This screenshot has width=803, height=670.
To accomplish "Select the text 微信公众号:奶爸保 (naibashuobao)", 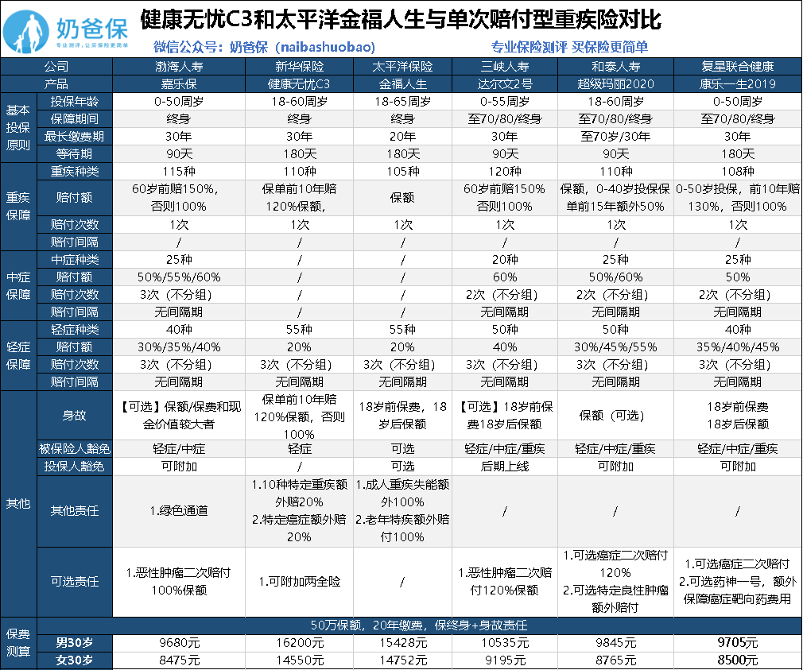I will [264, 48].
